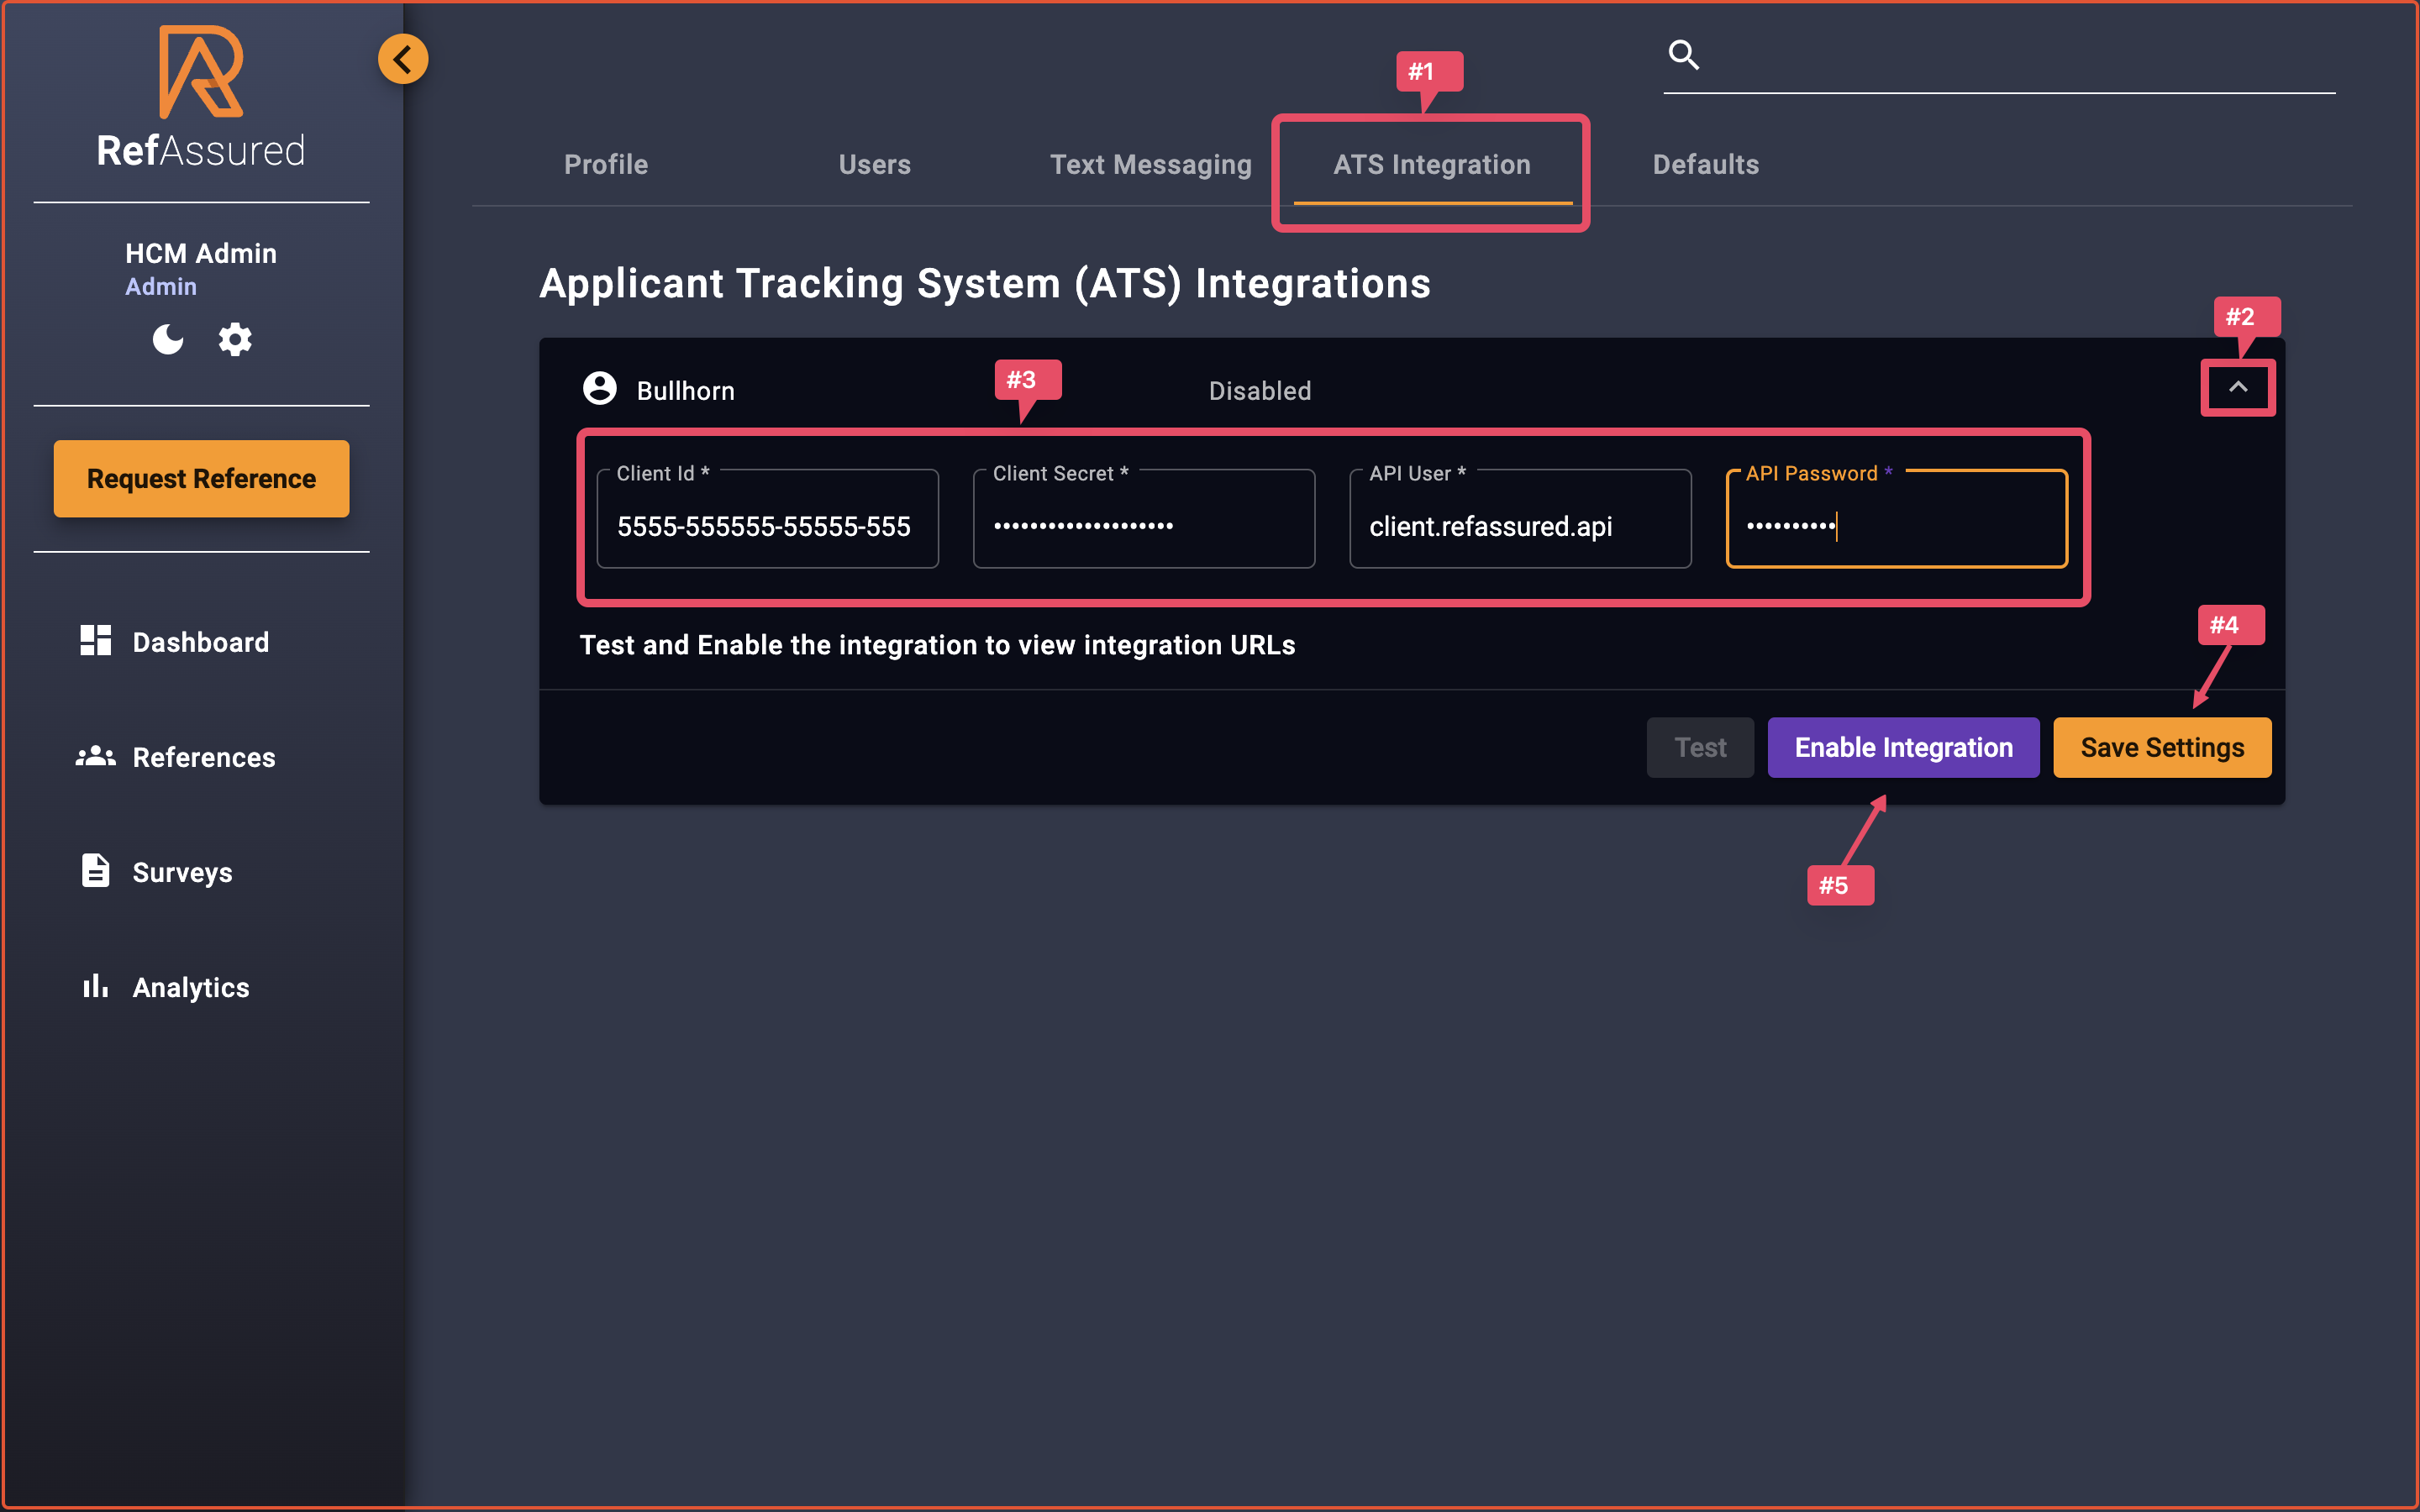Image resolution: width=2420 pixels, height=1512 pixels.
Task: Go to References using its sidebar icon
Action: point(95,756)
